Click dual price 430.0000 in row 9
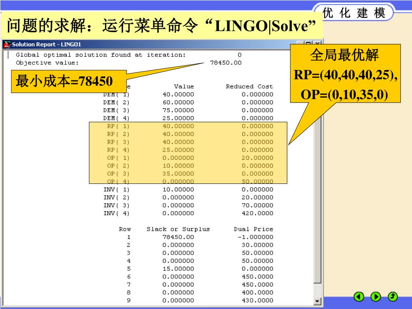 click(x=257, y=300)
